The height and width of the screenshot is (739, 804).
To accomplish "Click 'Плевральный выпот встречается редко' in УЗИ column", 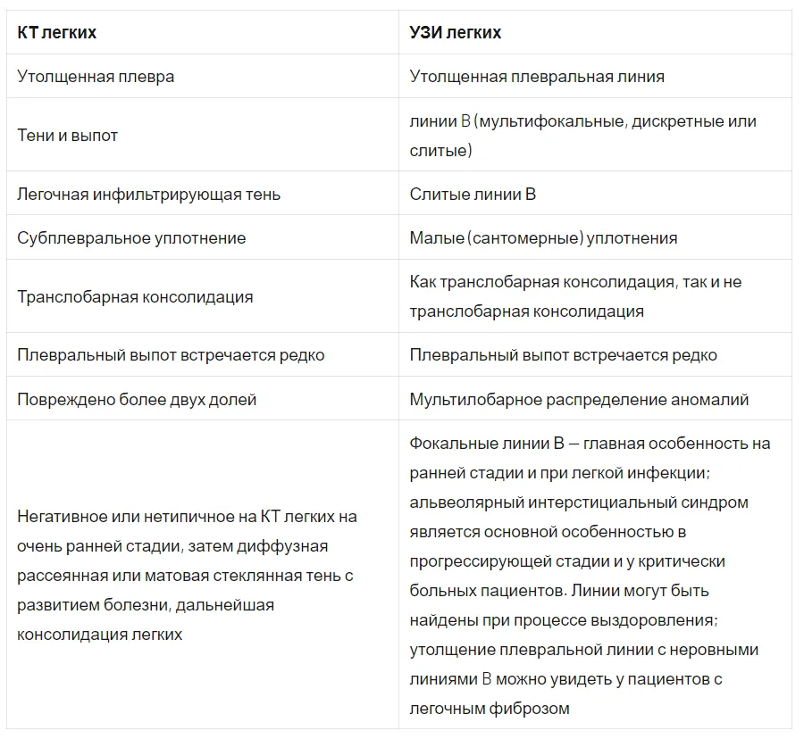I will click(x=563, y=355).
